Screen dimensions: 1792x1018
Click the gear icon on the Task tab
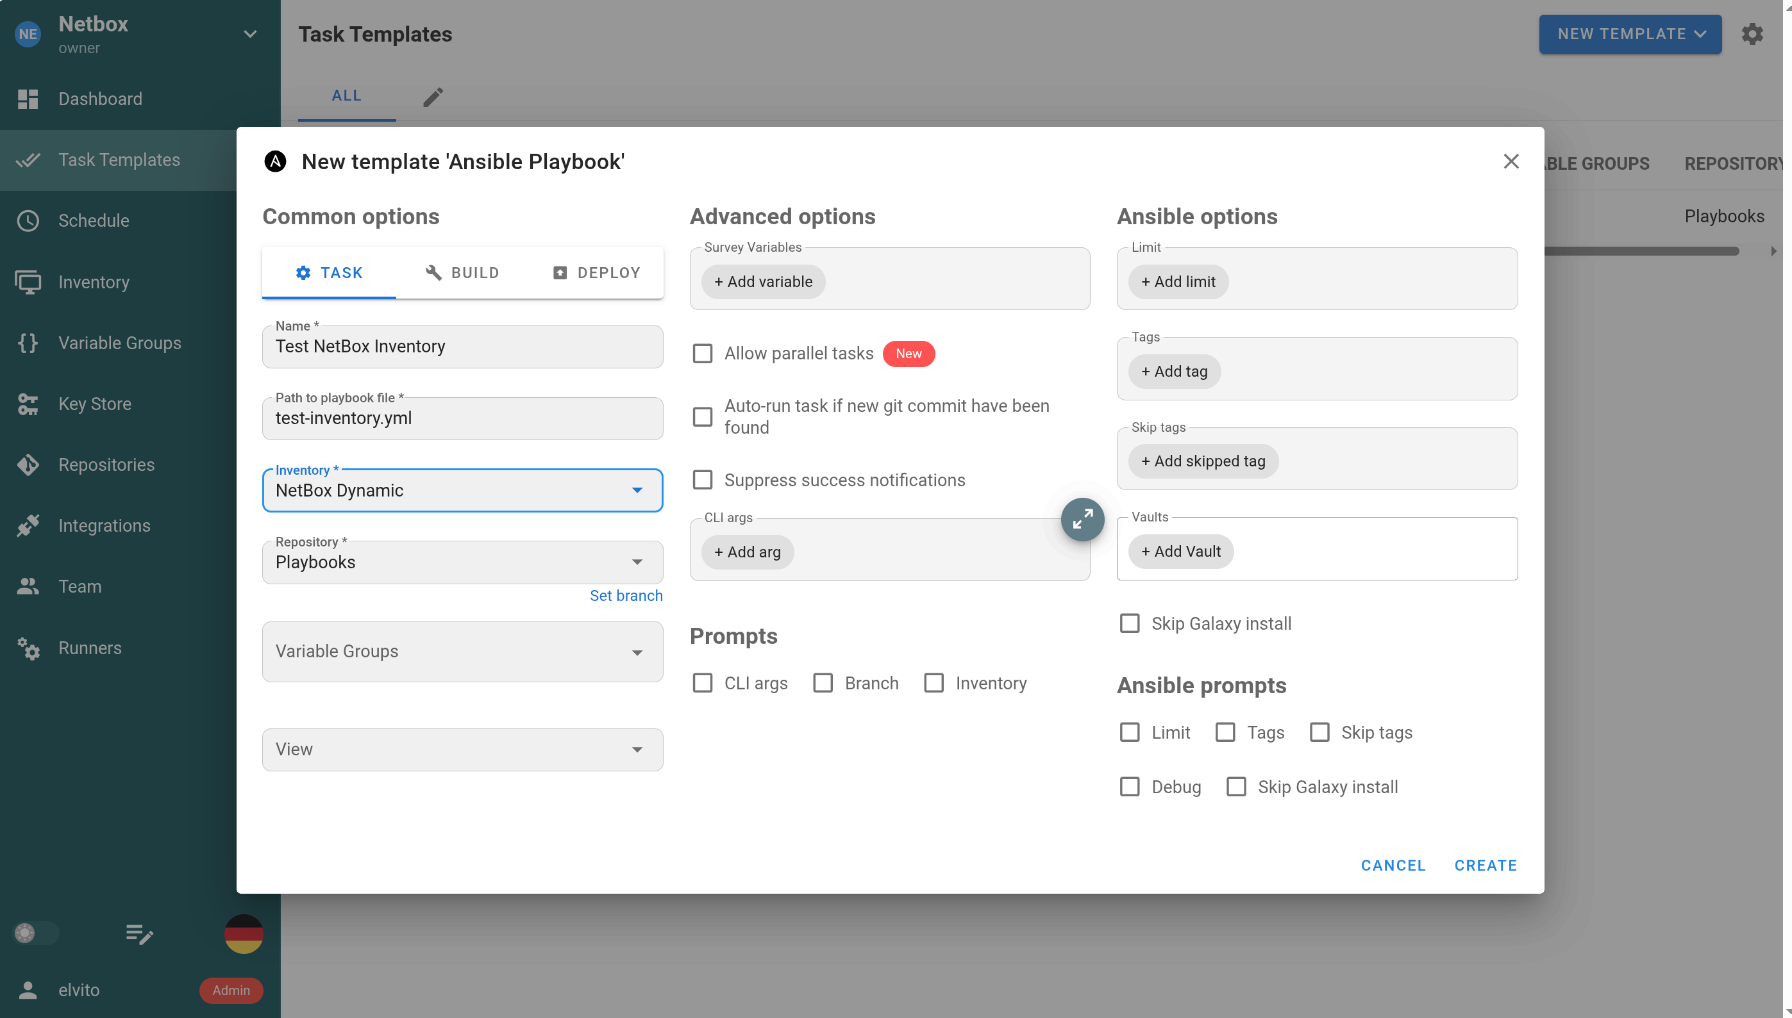point(303,273)
